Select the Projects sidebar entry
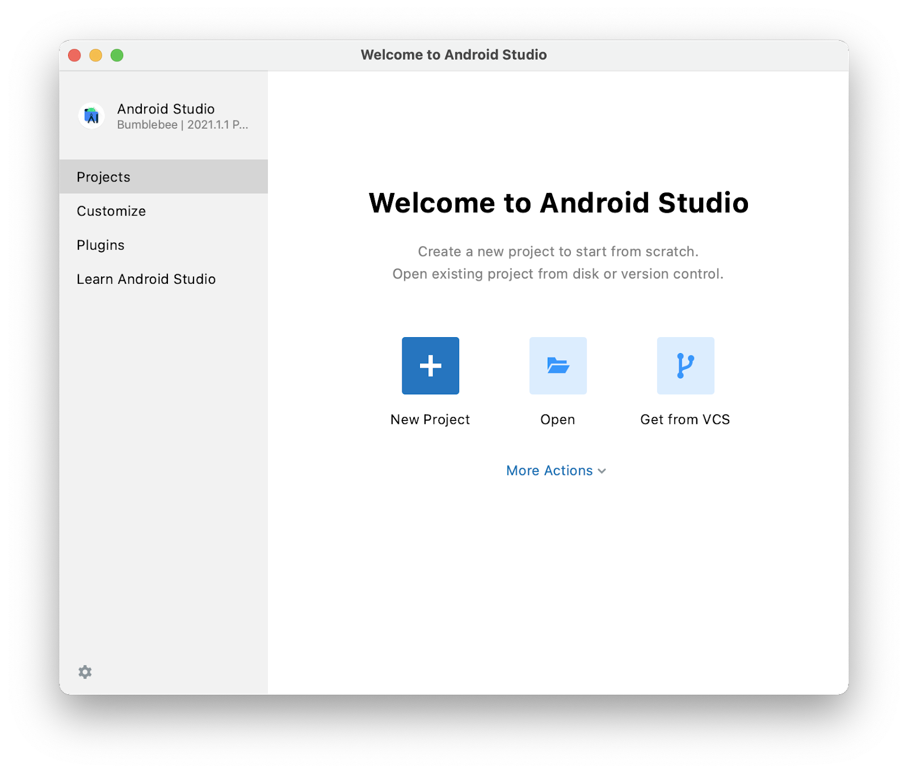 (x=103, y=177)
